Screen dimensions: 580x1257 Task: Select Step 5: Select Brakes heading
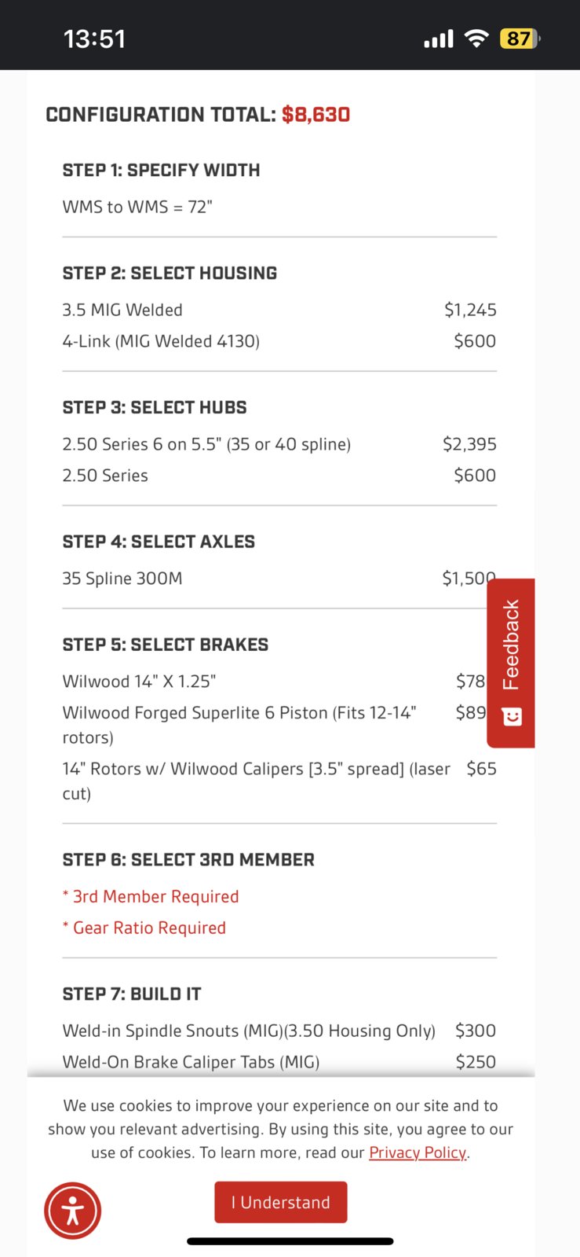[166, 645]
